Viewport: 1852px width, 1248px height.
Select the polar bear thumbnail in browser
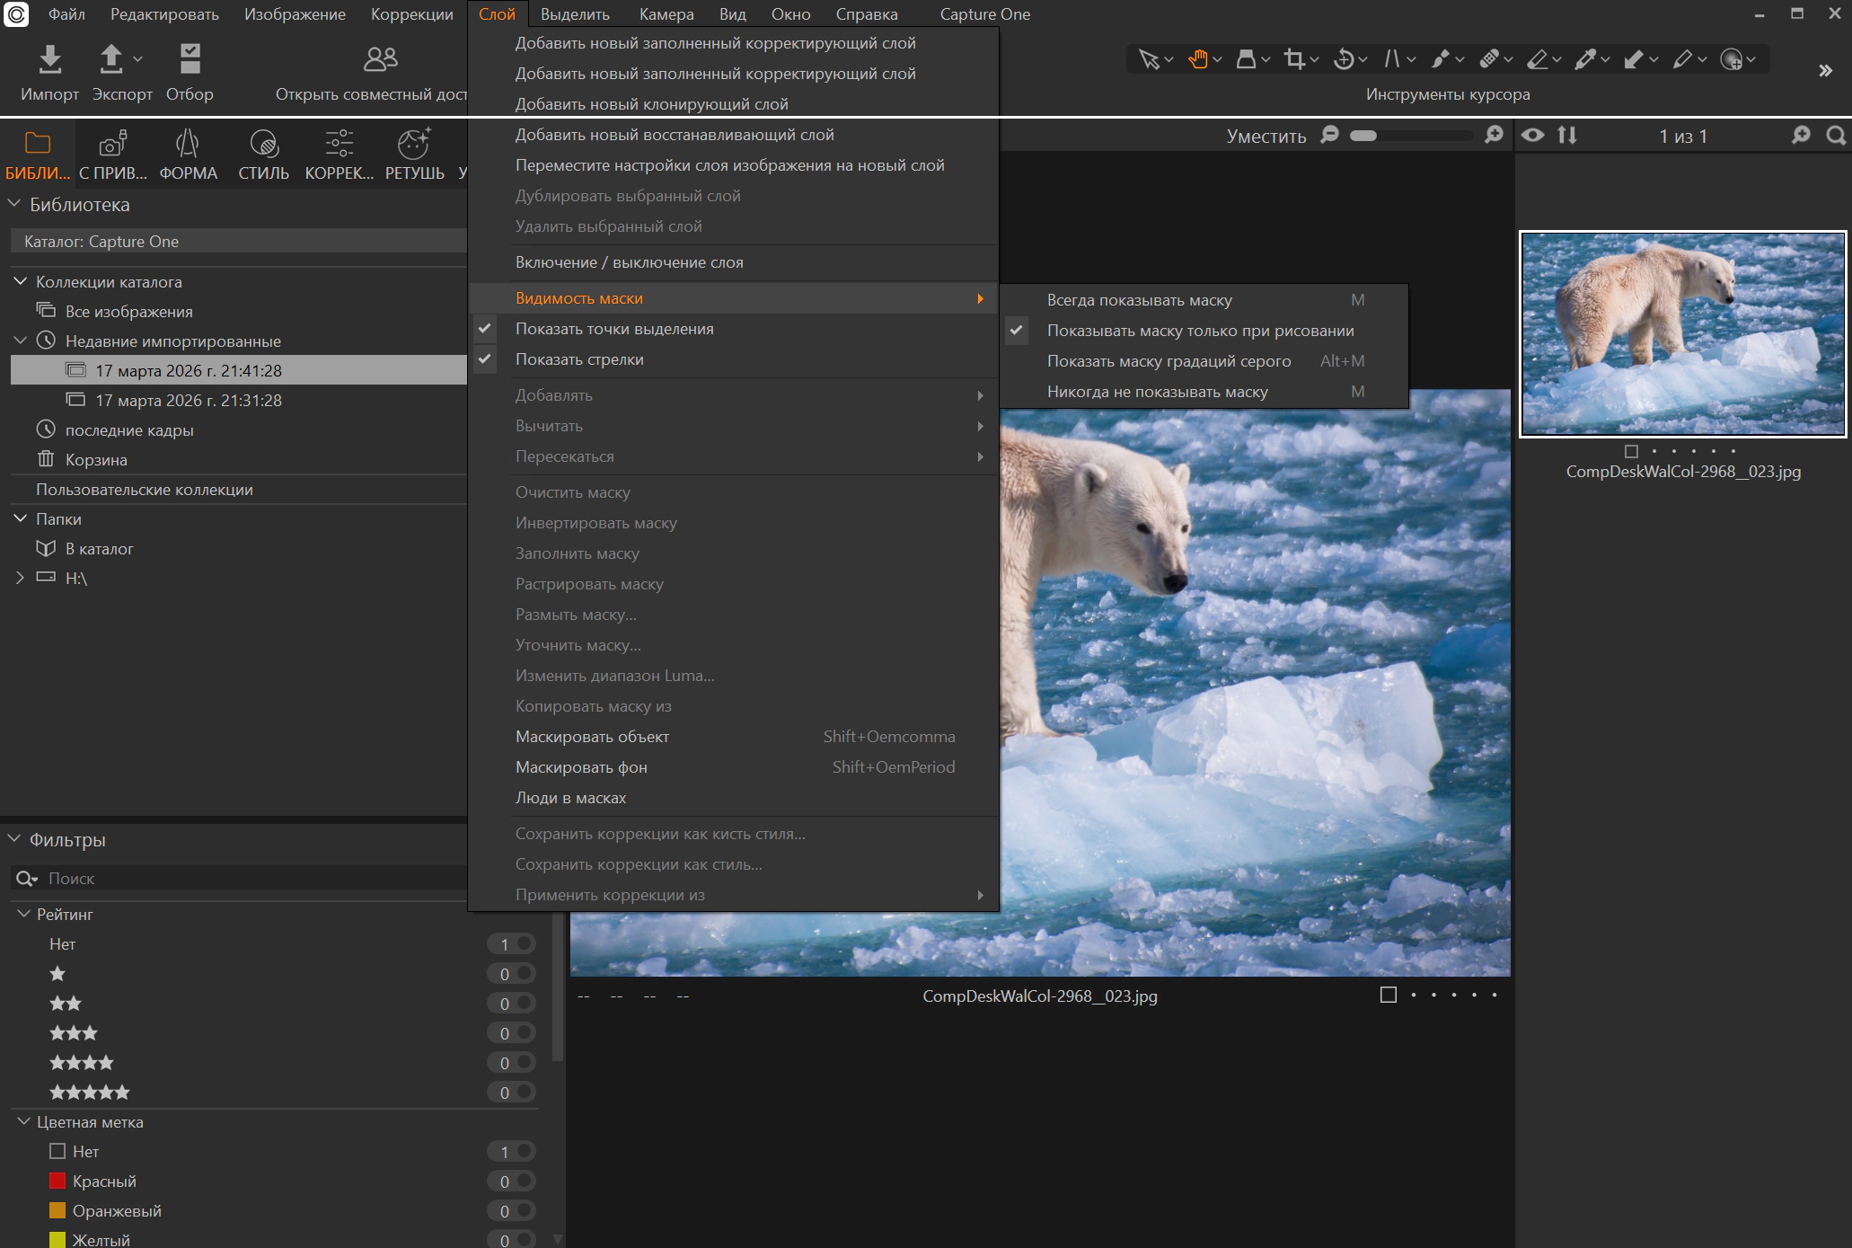[1682, 334]
